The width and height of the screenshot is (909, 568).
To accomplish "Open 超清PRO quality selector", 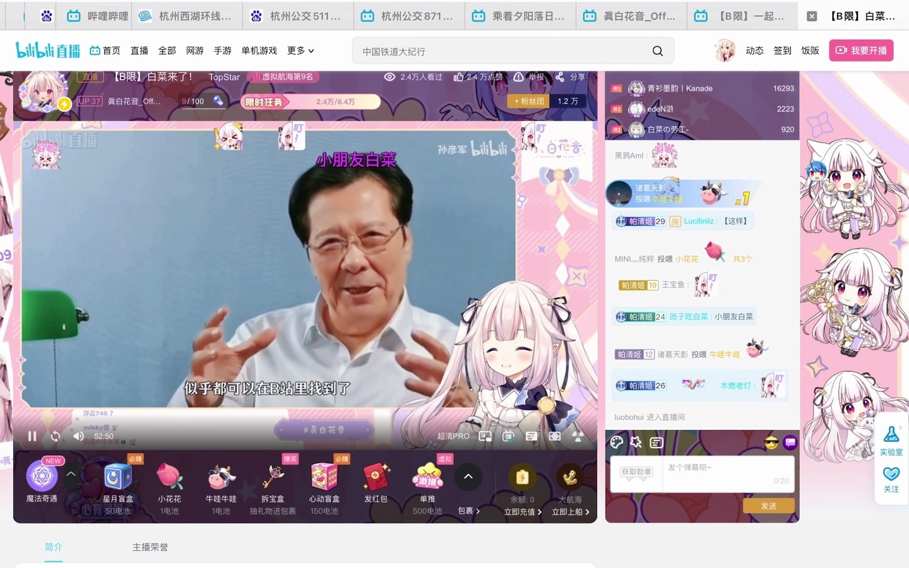I will tap(453, 436).
